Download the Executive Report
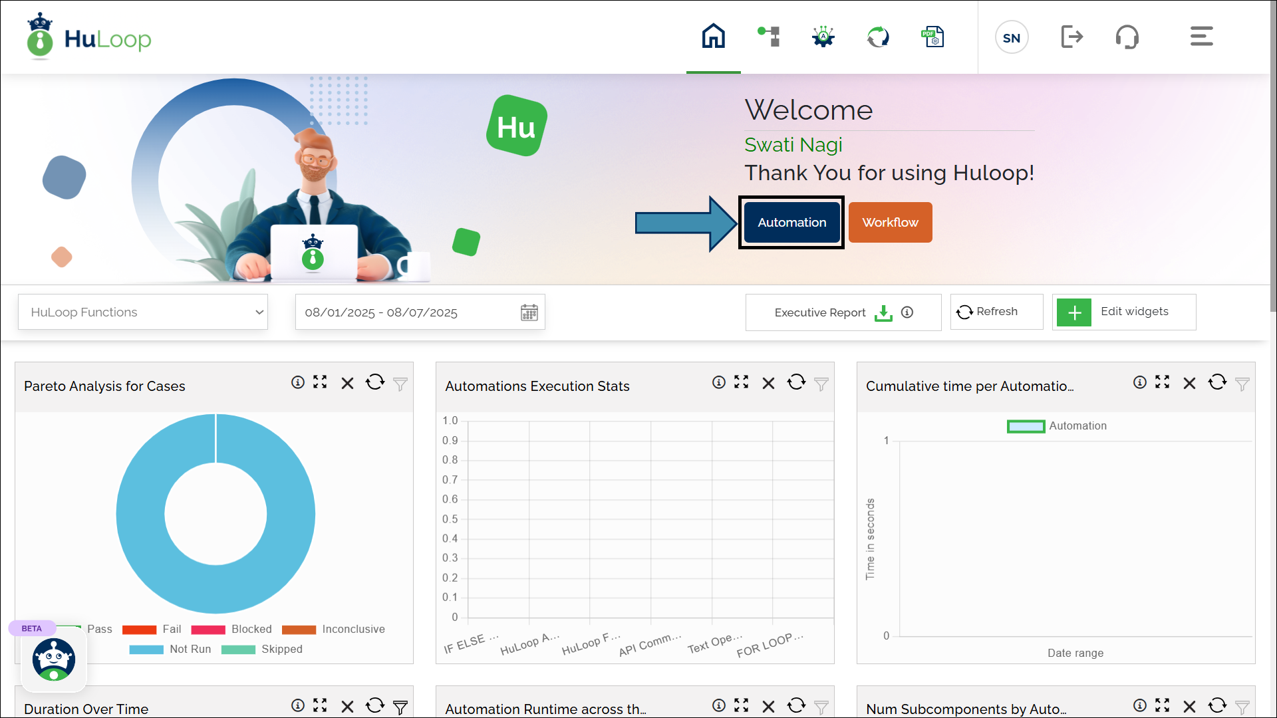Viewport: 1277px width, 718px height. point(883,312)
